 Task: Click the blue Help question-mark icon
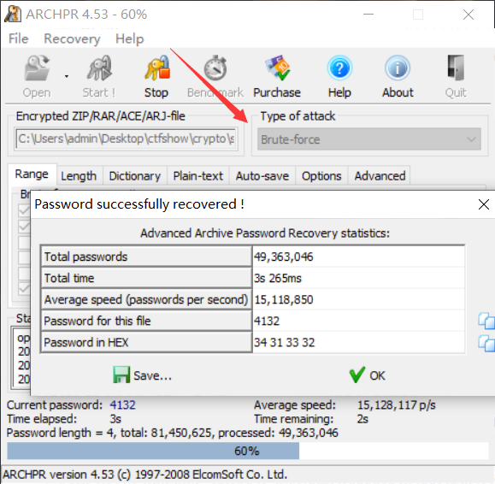(339, 68)
